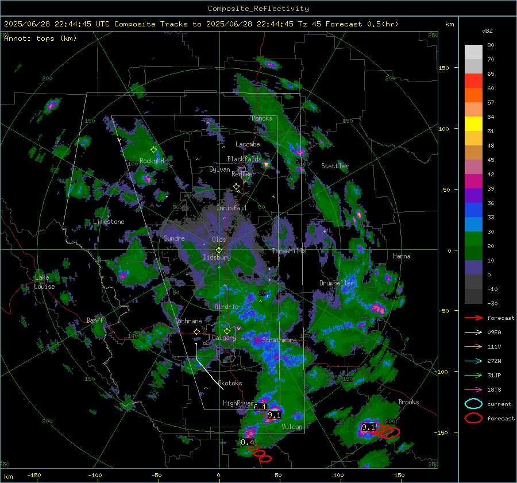Click the dBZ heading above the color scale
517x483 pixels.
click(x=487, y=30)
